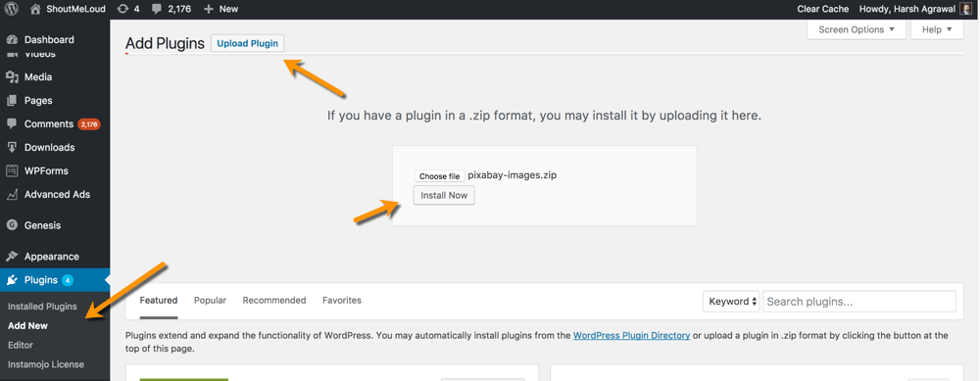This screenshot has width=980, height=381.
Task: Expand the Screen Options dropdown
Action: pyautogui.click(x=857, y=29)
